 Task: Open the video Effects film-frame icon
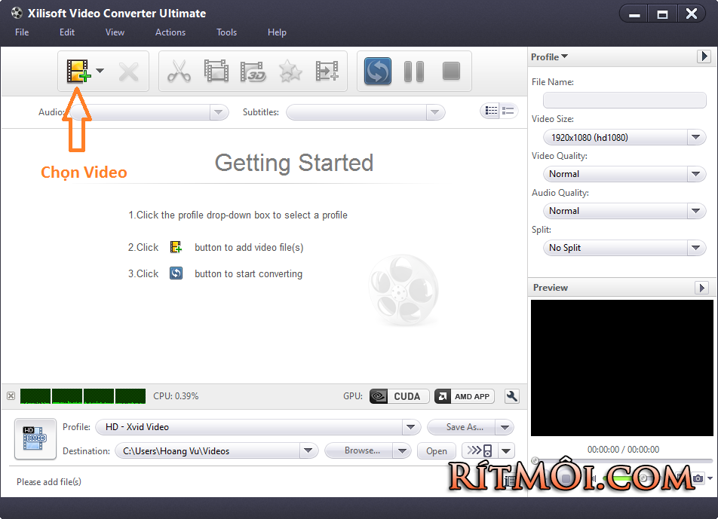[216, 71]
